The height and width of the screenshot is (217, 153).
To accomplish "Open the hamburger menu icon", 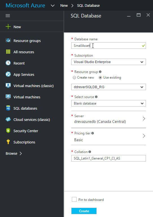I will click(x=8, y=15).
